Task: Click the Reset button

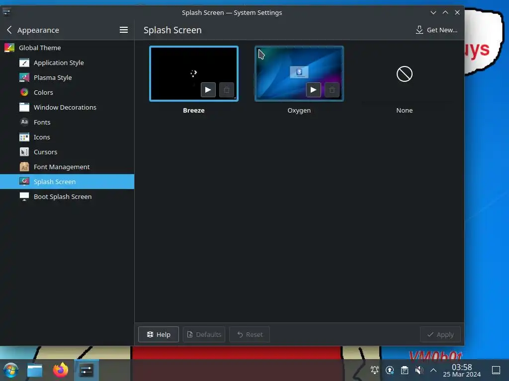Action: tap(250, 334)
